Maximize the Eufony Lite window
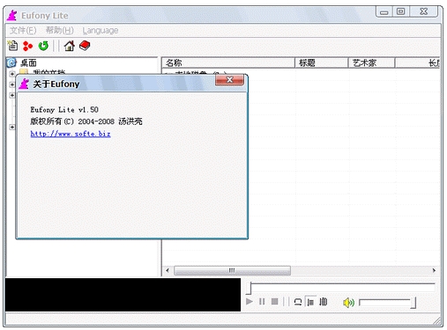The image size is (447, 330). (400, 11)
